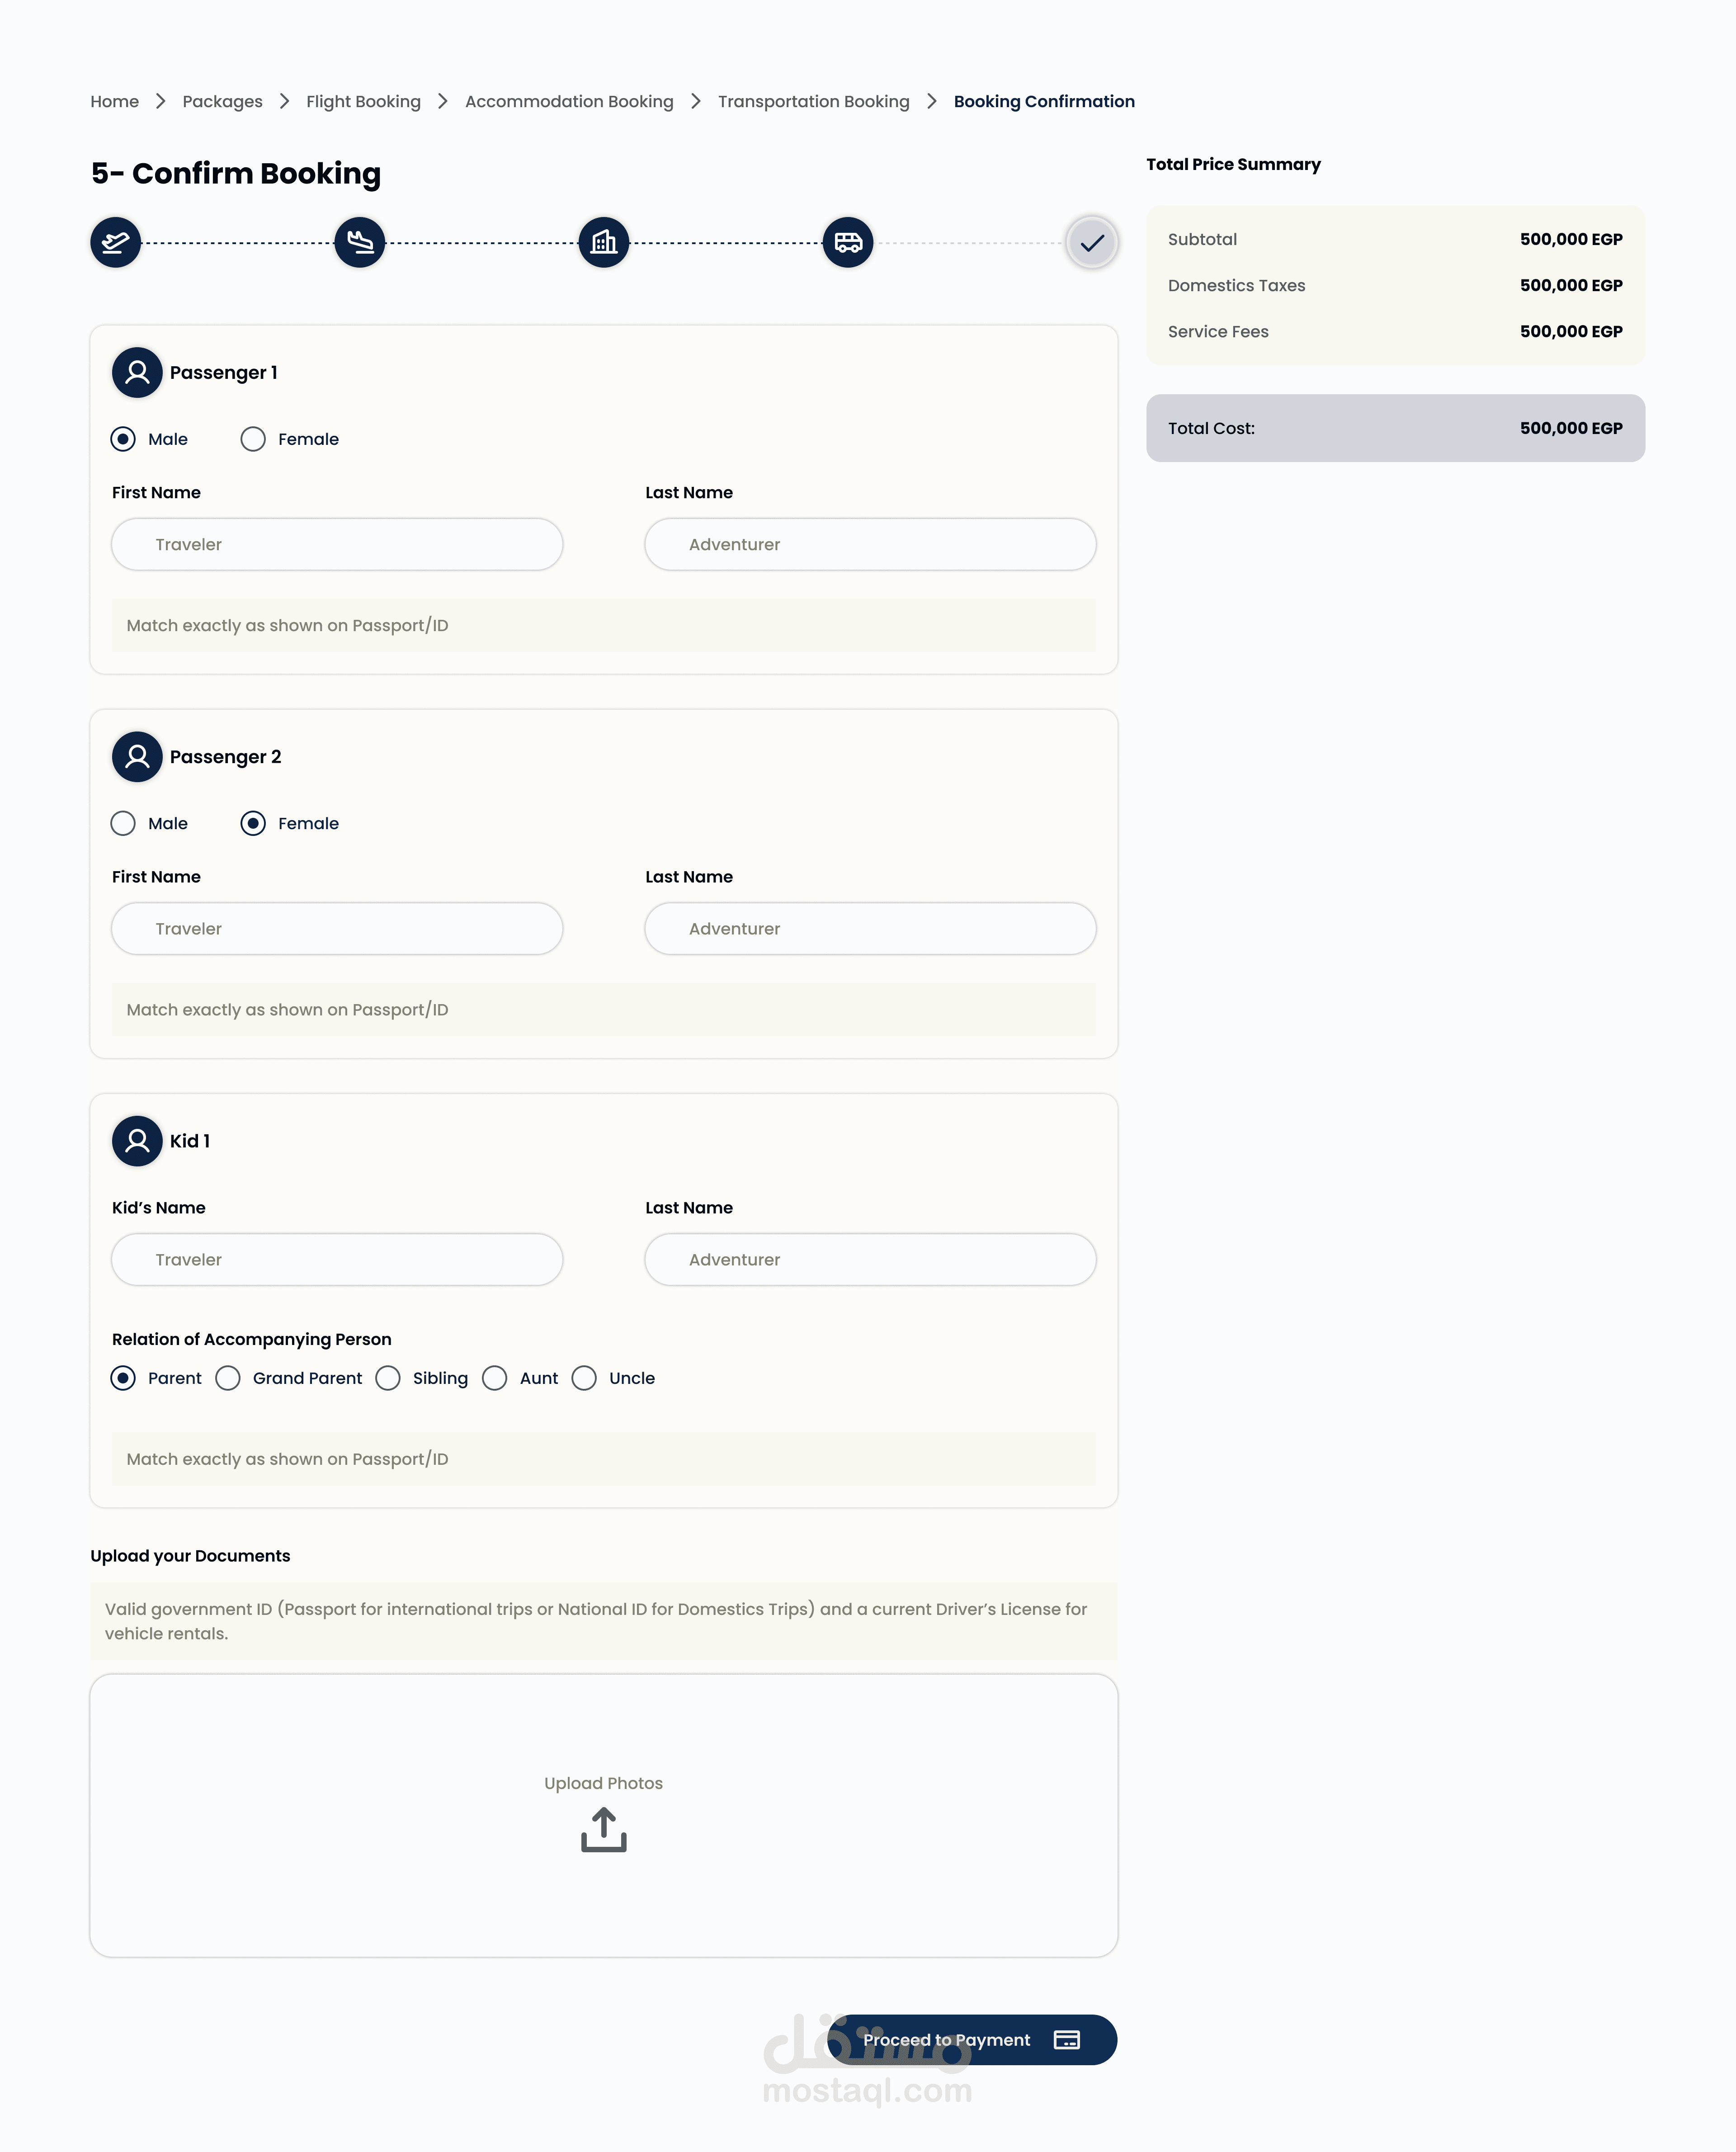Select Uncle as accompanying relation
The image size is (1736, 2152).
click(x=584, y=1378)
